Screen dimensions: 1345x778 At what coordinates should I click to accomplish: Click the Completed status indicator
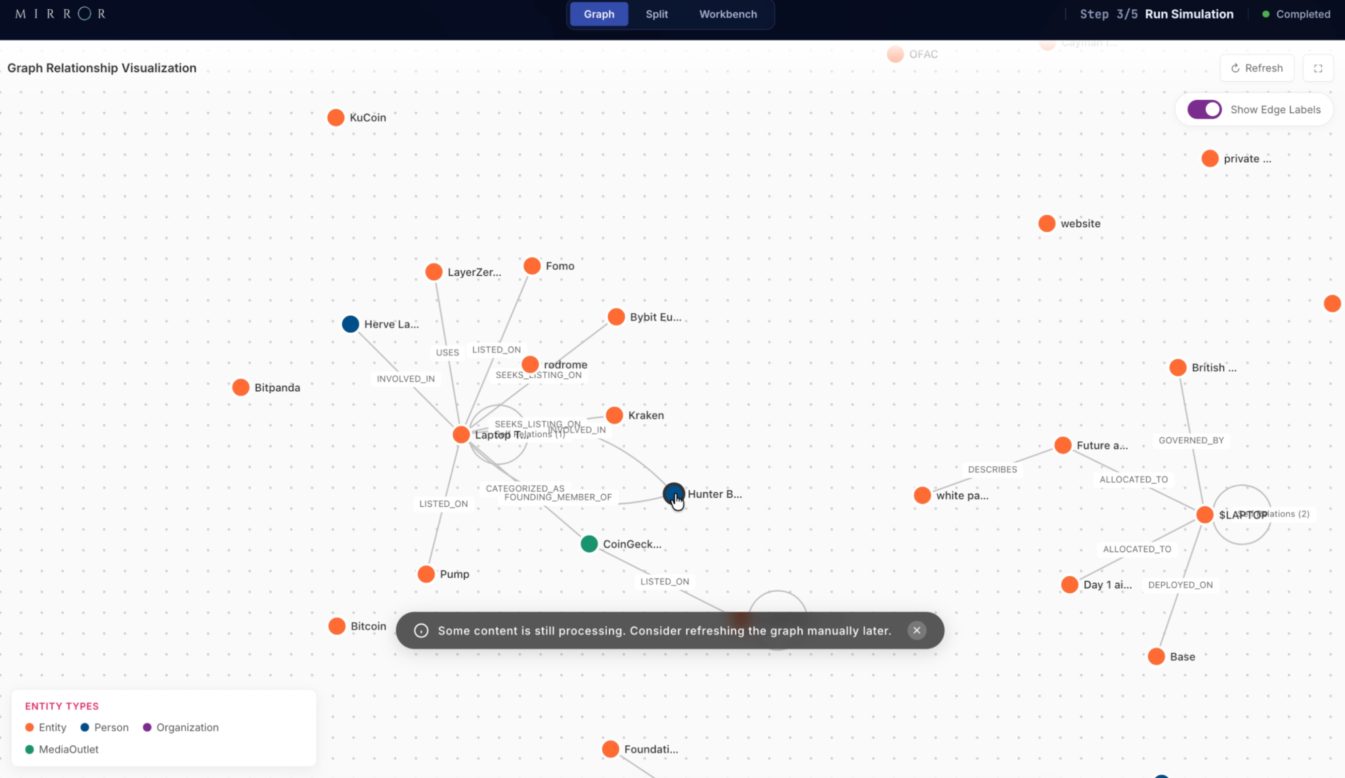tap(1296, 14)
